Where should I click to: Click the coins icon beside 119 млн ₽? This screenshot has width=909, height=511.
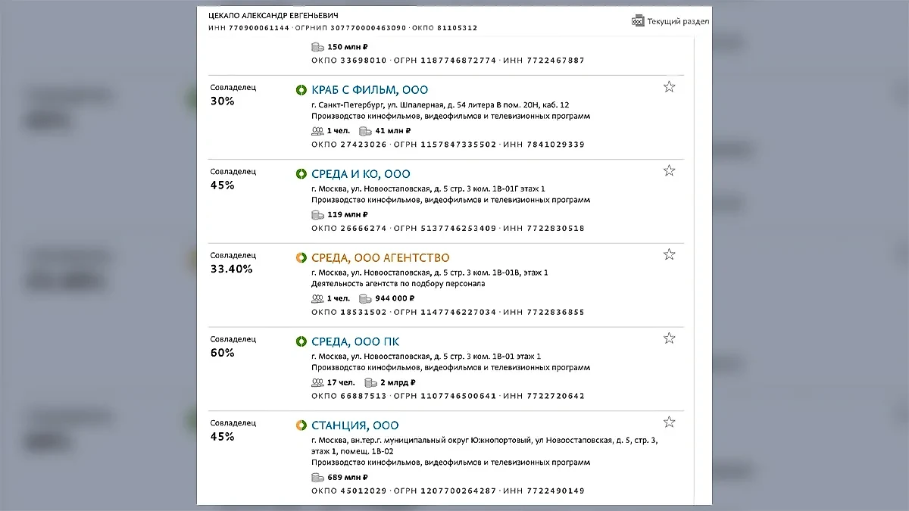pyautogui.click(x=317, y=215)
